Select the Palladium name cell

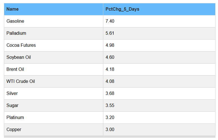(x=16, y=33)
